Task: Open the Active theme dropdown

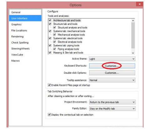Action: (x=112, y=59)
